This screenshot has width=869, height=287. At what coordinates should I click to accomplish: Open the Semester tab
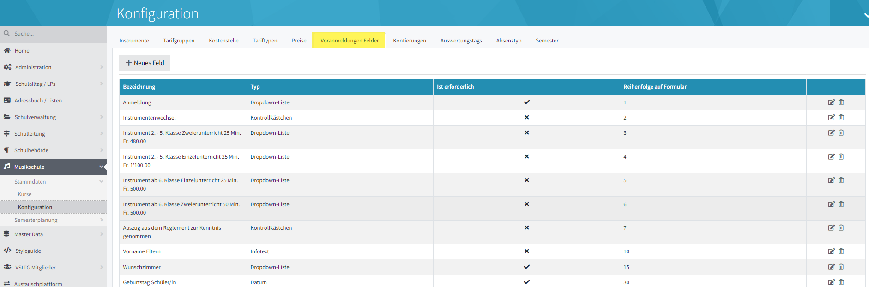click(x=547, y=41)
